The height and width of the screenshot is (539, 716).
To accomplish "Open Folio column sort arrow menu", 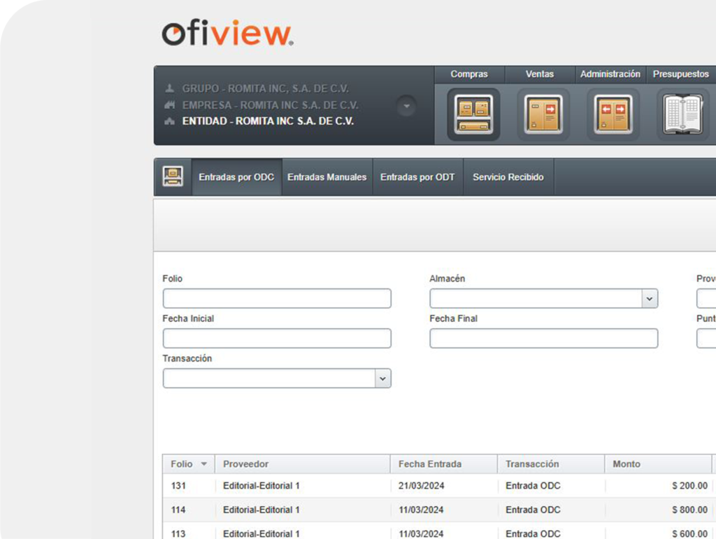I will click(204, 464).
